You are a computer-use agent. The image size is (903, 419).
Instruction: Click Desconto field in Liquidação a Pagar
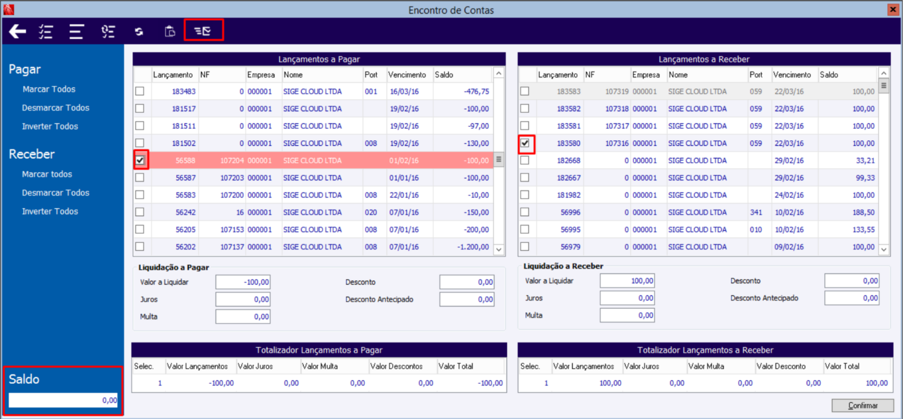coord(467,282)
